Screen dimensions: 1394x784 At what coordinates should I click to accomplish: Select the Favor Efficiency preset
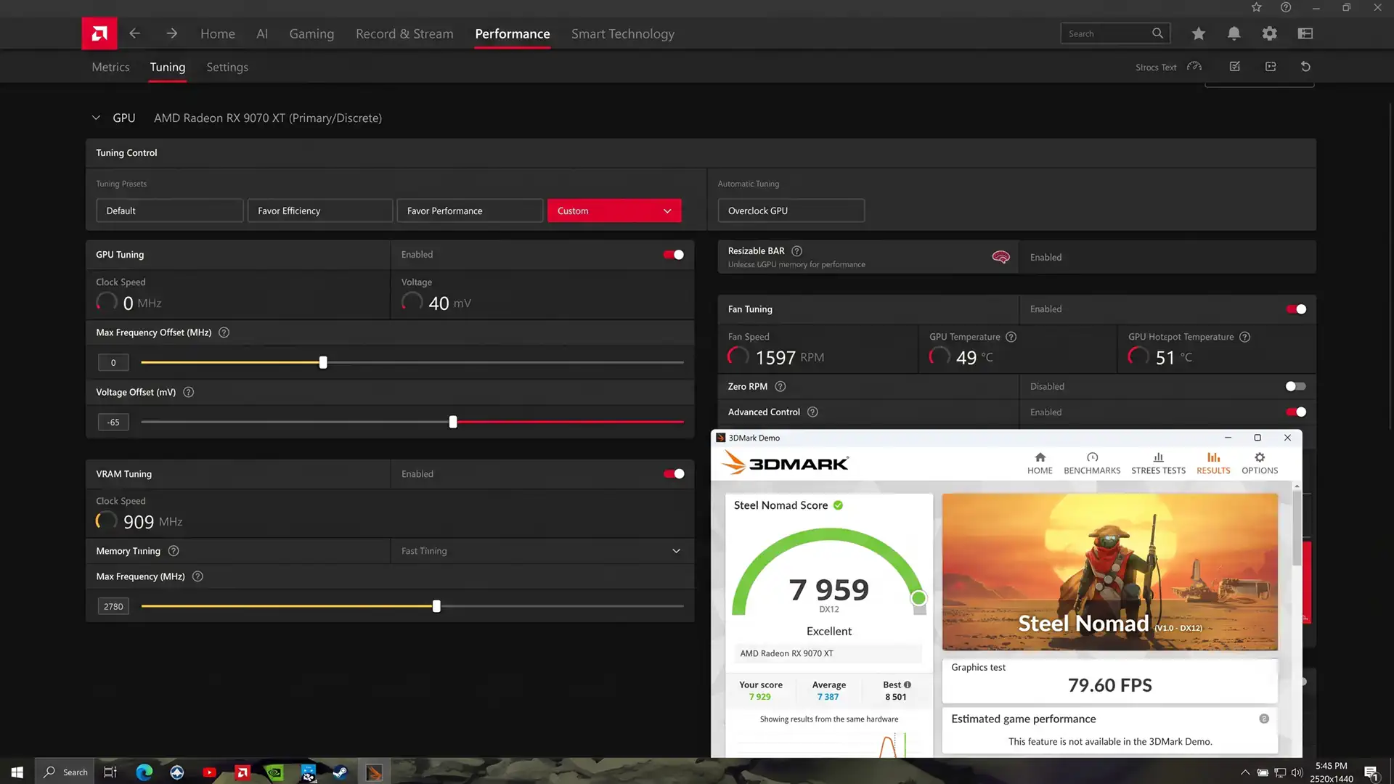(320, 211)
